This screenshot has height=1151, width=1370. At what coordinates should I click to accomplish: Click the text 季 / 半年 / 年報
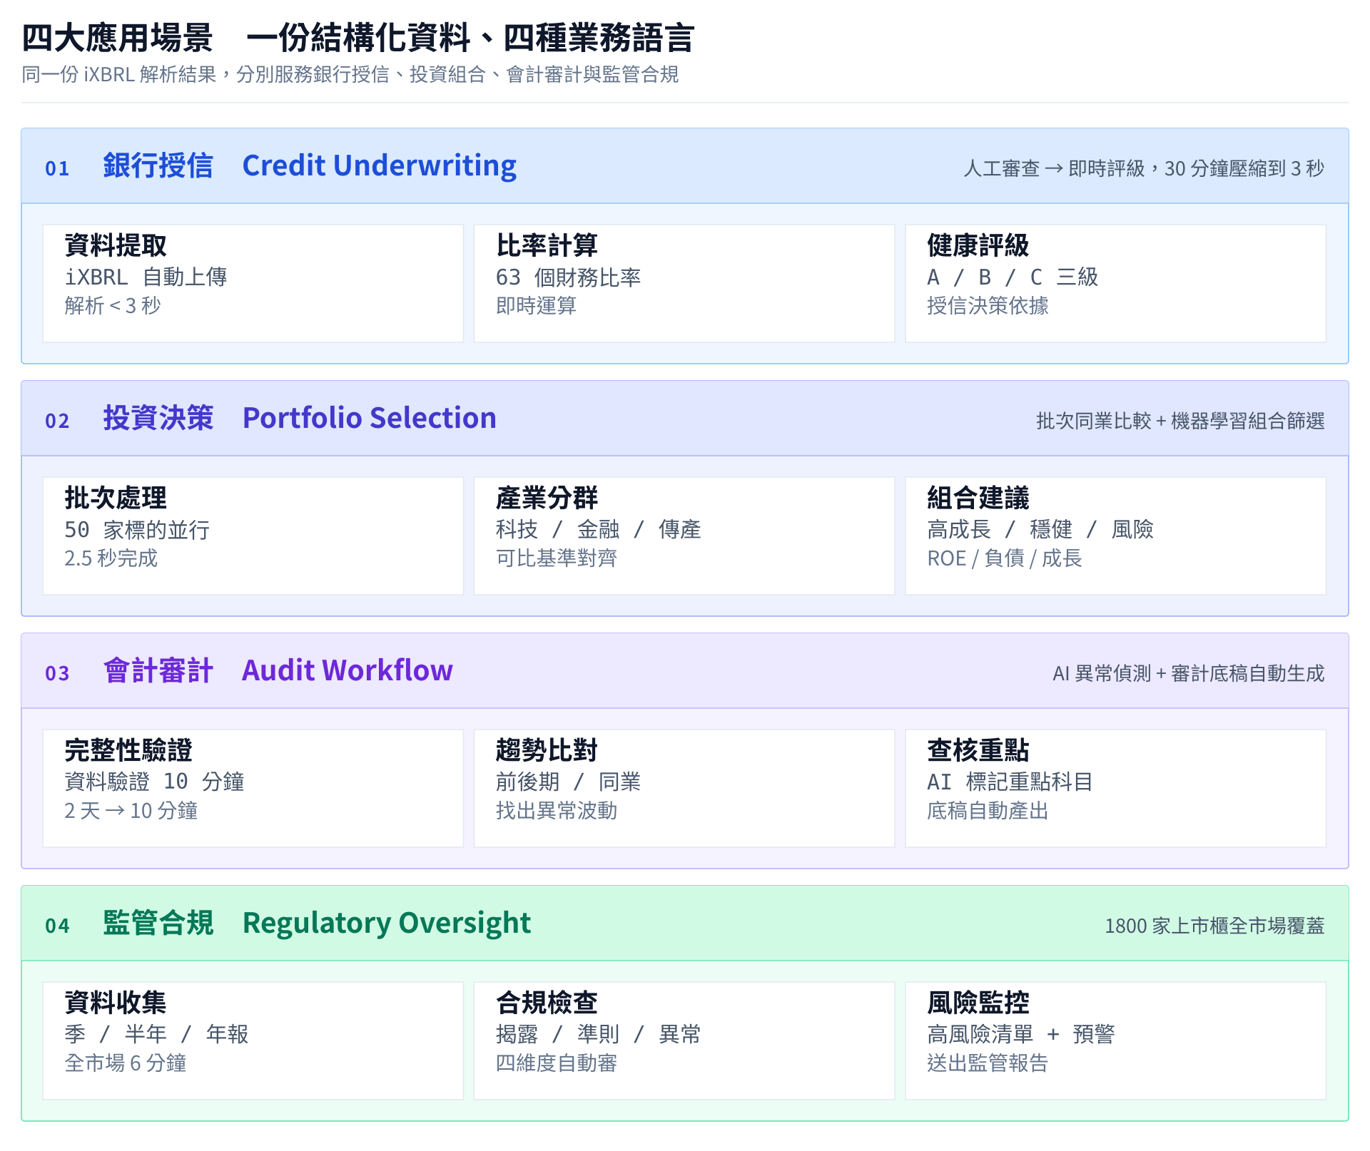(156, 1034)
